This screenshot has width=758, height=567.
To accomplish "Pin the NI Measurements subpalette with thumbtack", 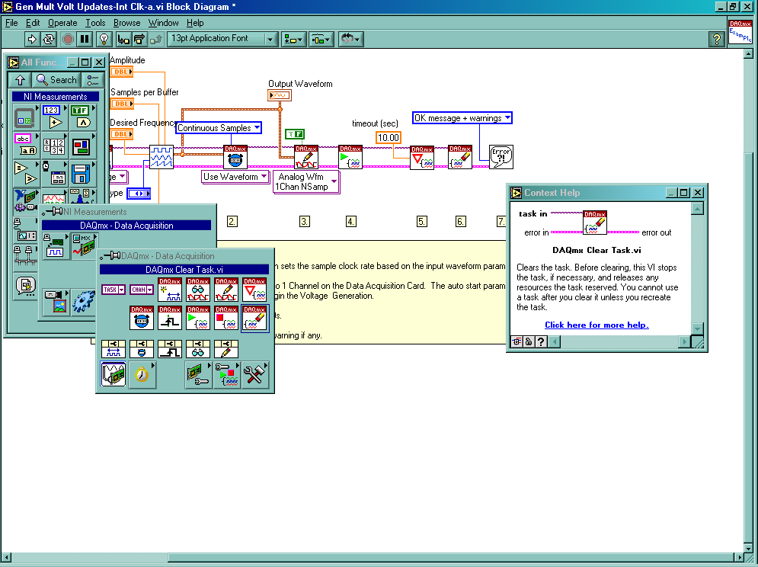I will [x=53, y=212].
